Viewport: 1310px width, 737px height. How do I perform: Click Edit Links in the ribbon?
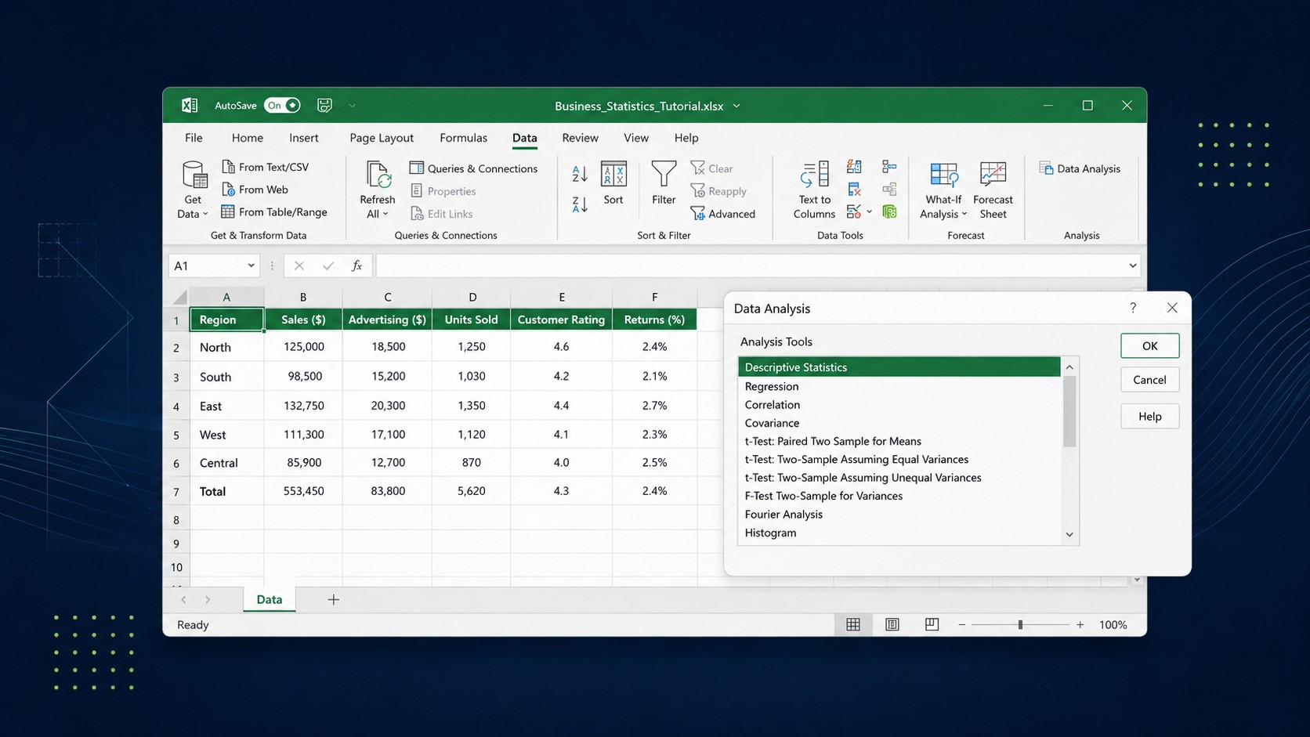(442, 214)
